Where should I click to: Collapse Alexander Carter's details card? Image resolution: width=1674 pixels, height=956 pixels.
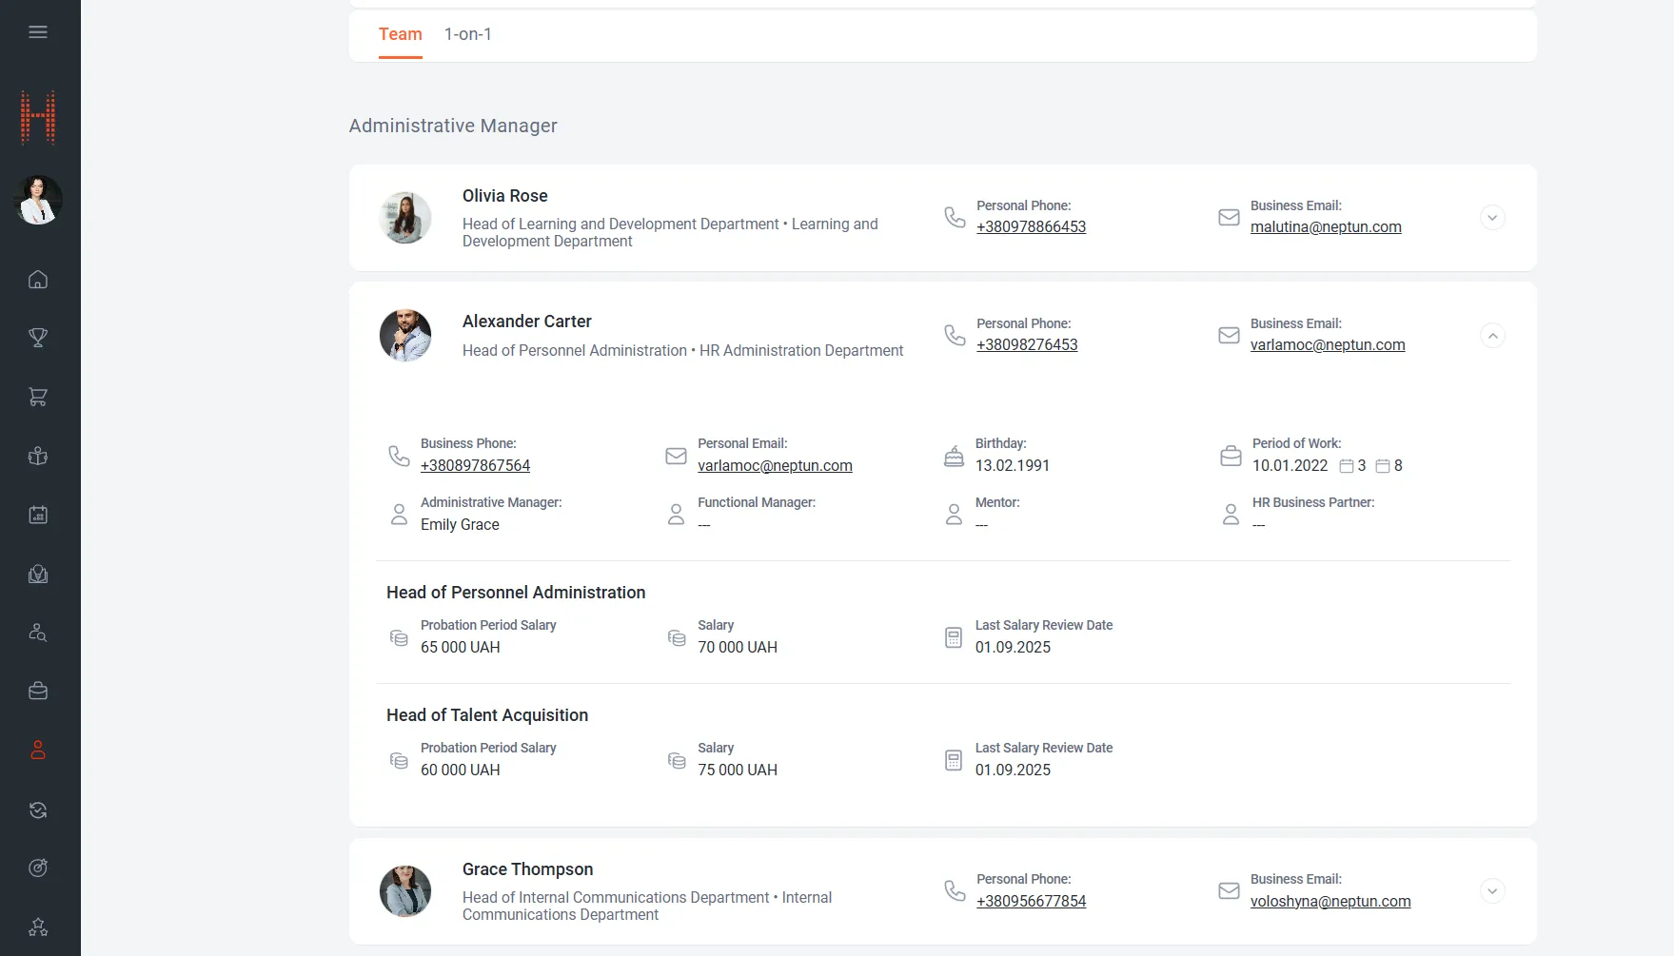[1492, 336]
